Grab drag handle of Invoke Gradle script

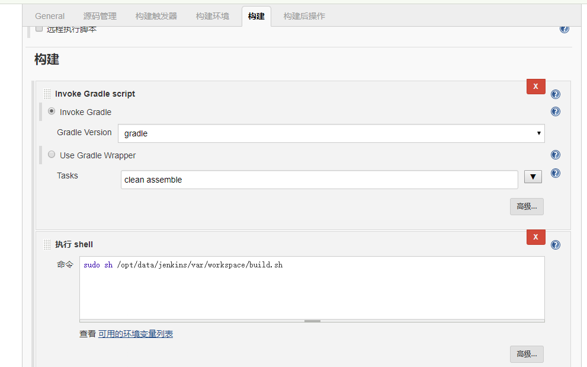click(x=47, y=94)
